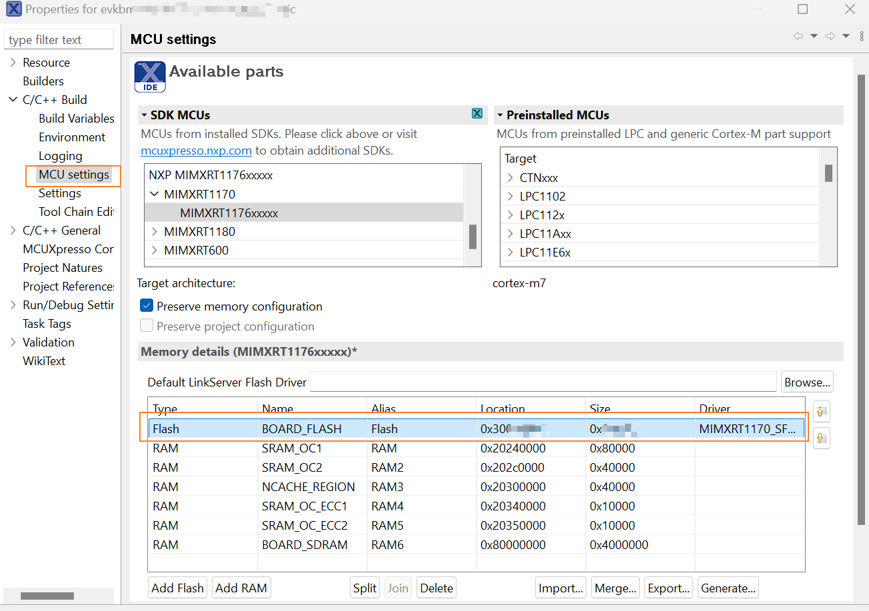Enable Preserve project configuration
Viewport: 869px width, 611px height.
point(147,326)
